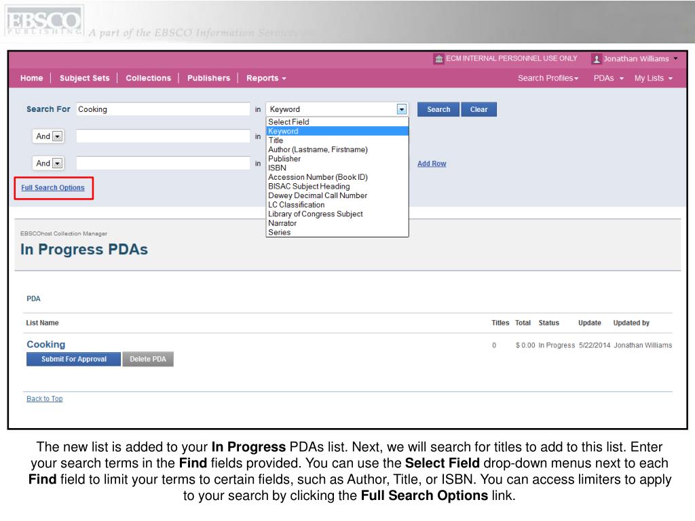Click the Delete PDA button
The width and height of the screenshot is (695, 521).
tap(148, 360)
